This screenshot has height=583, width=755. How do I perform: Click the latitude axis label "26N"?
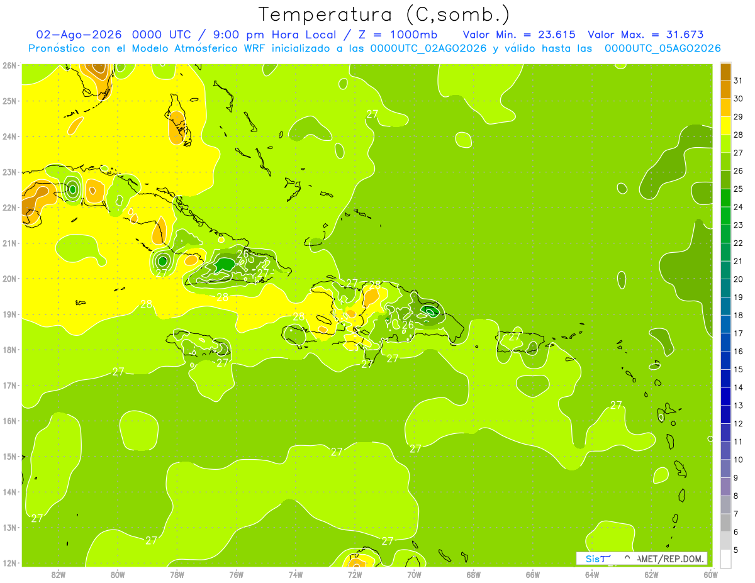[9, 65]
